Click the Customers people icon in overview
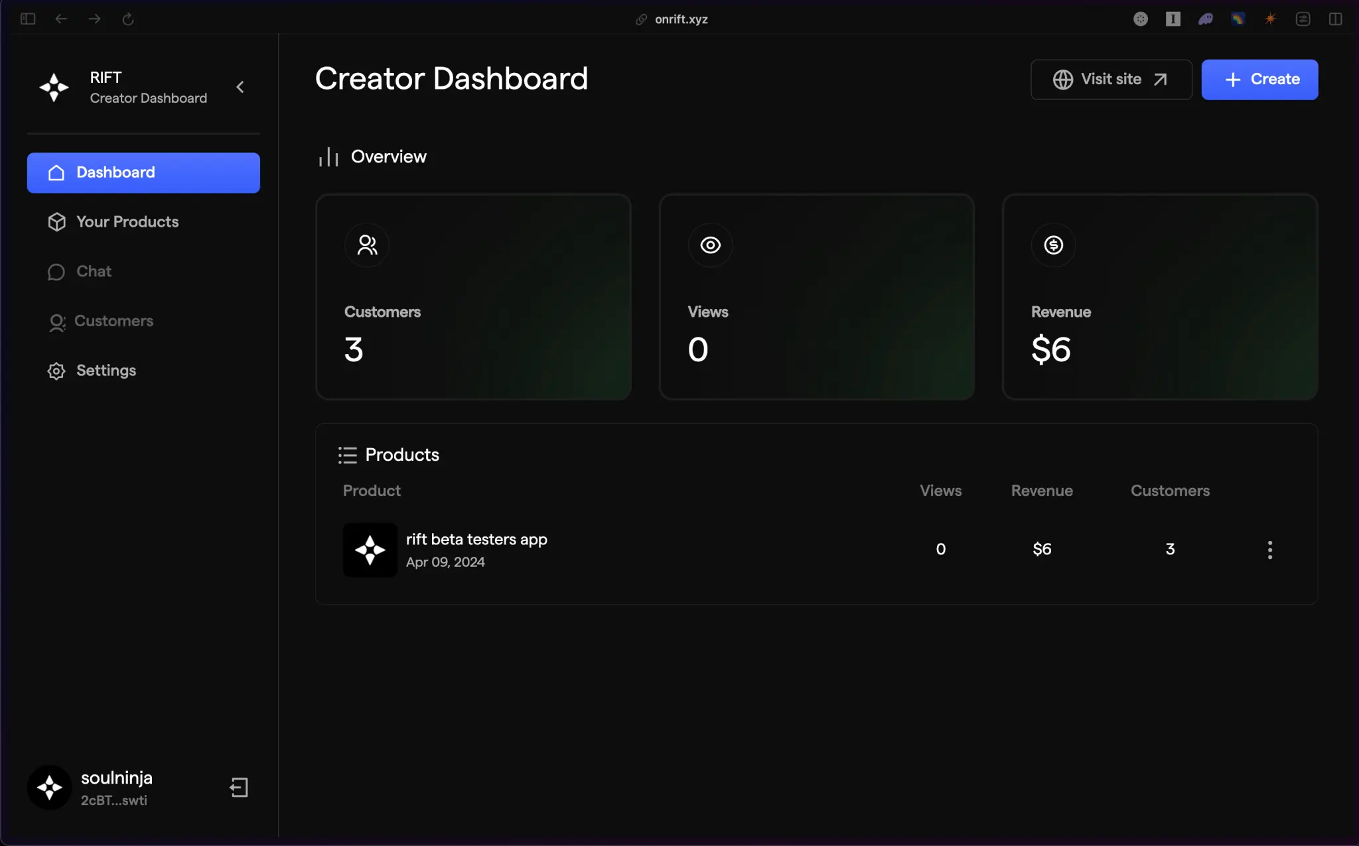Image resolution: width=1359 pixels, height=846 pixels. point(367,245)
